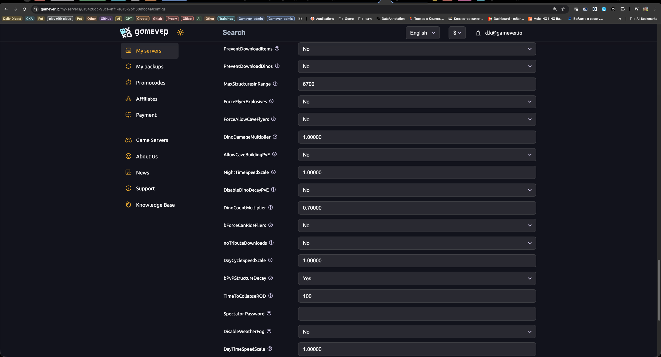The height and width of the screenshot is (357, 661).
Task: Open the noTributeDownloads dropdown
Action: 417,243
